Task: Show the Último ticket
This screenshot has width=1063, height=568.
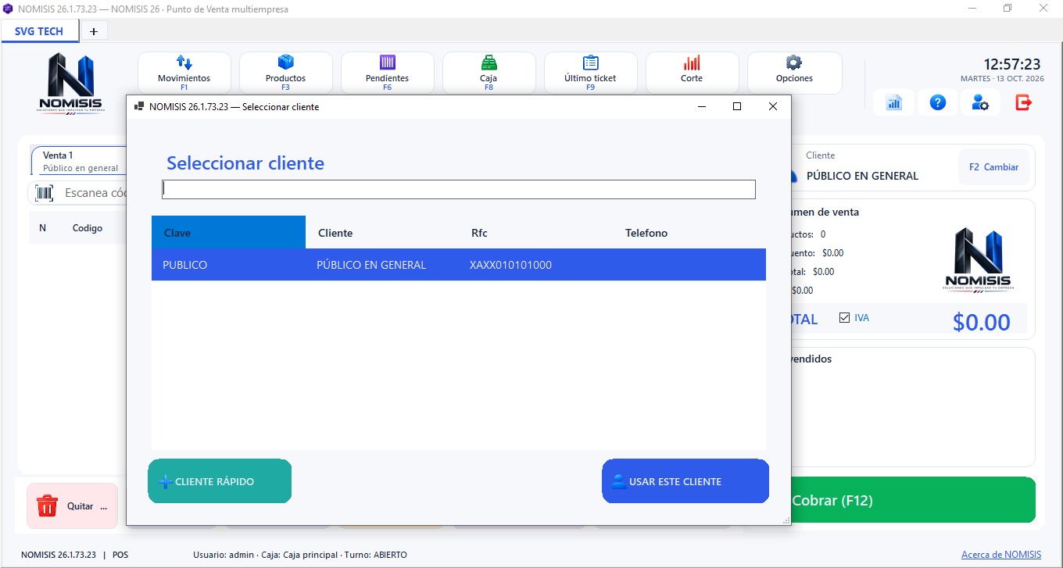Action: point(590,73)
